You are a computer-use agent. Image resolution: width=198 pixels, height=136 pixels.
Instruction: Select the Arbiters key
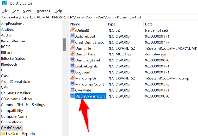pyautogui.click(x=7, y=29)
